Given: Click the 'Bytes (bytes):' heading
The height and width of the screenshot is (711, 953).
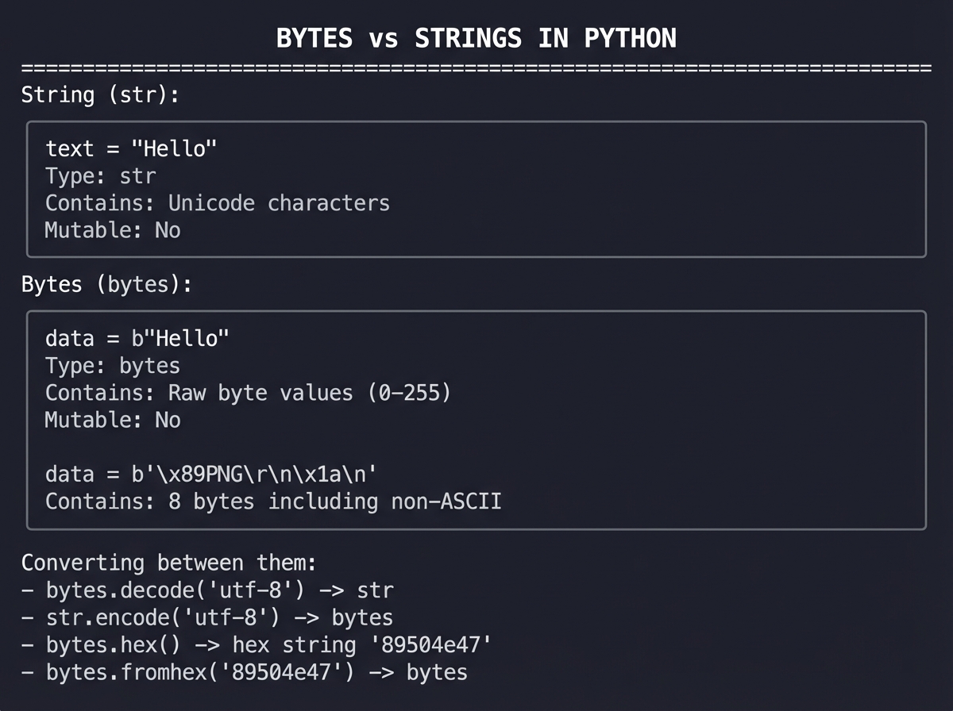Looking at the screenshot, I should click(x=106, y=285).
